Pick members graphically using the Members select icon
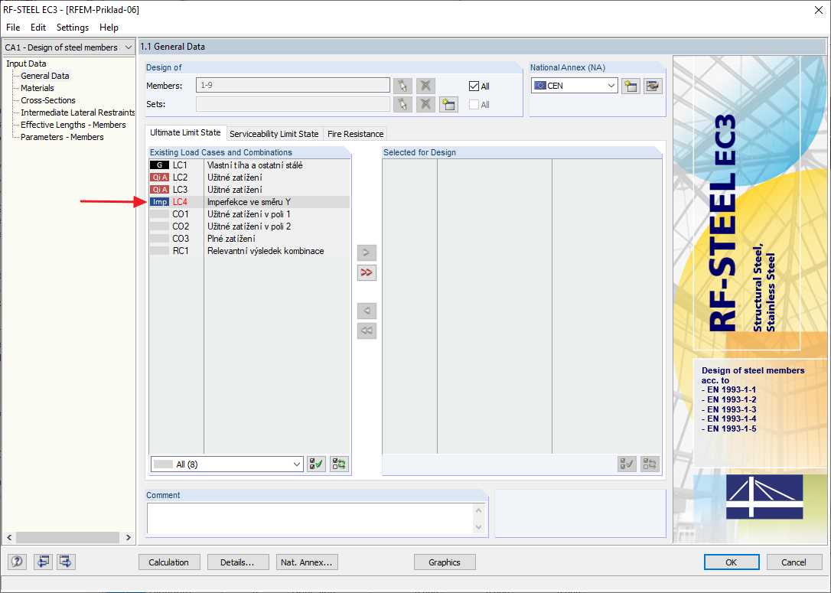Screen dimensions: 831x593 402,86
